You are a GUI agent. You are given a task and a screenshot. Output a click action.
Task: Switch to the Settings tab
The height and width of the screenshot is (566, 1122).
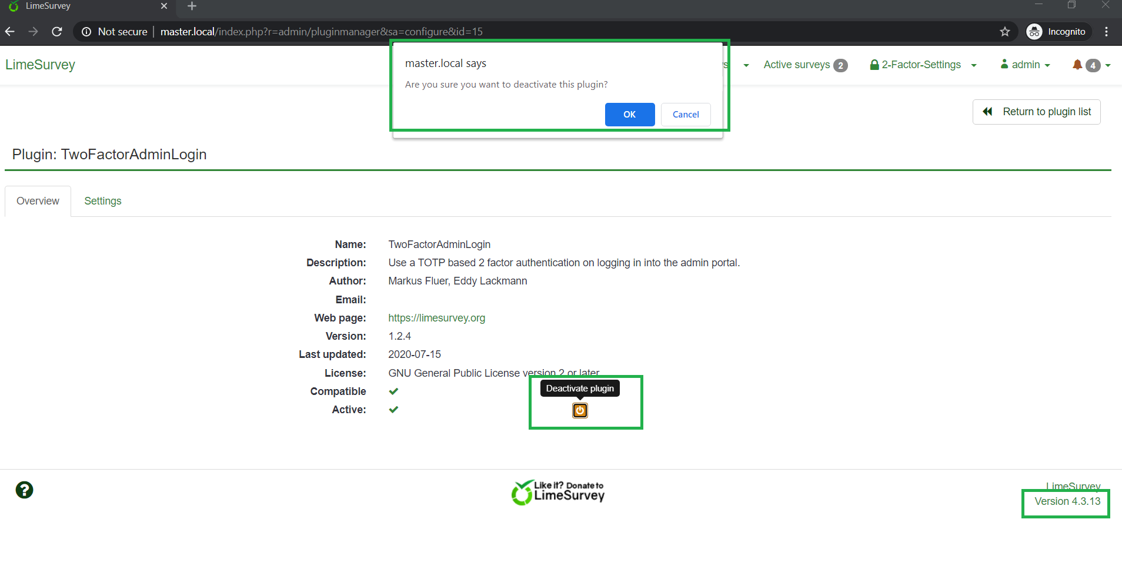point(103,201)
